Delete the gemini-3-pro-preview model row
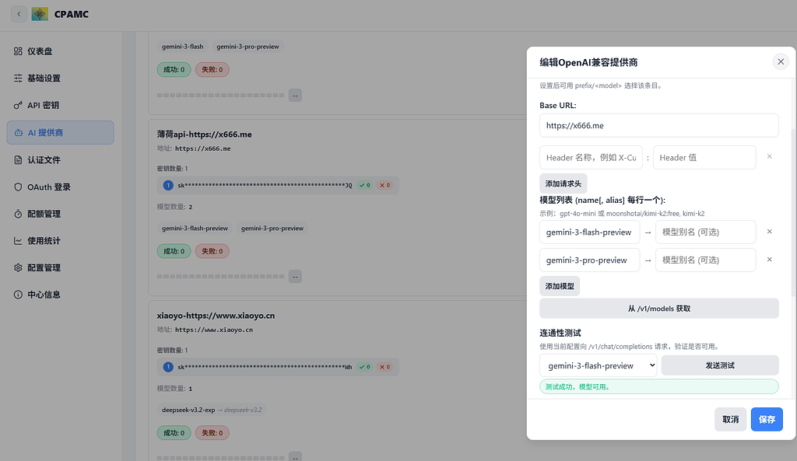Screen dimensions: 797x461 click(x=770, y=260)
